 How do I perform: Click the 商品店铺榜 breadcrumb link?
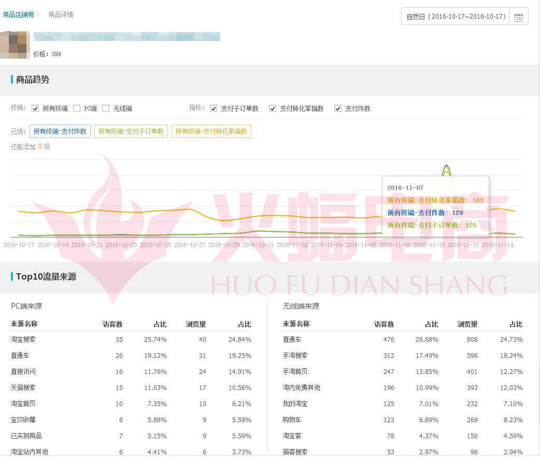[x=18, y=15]
